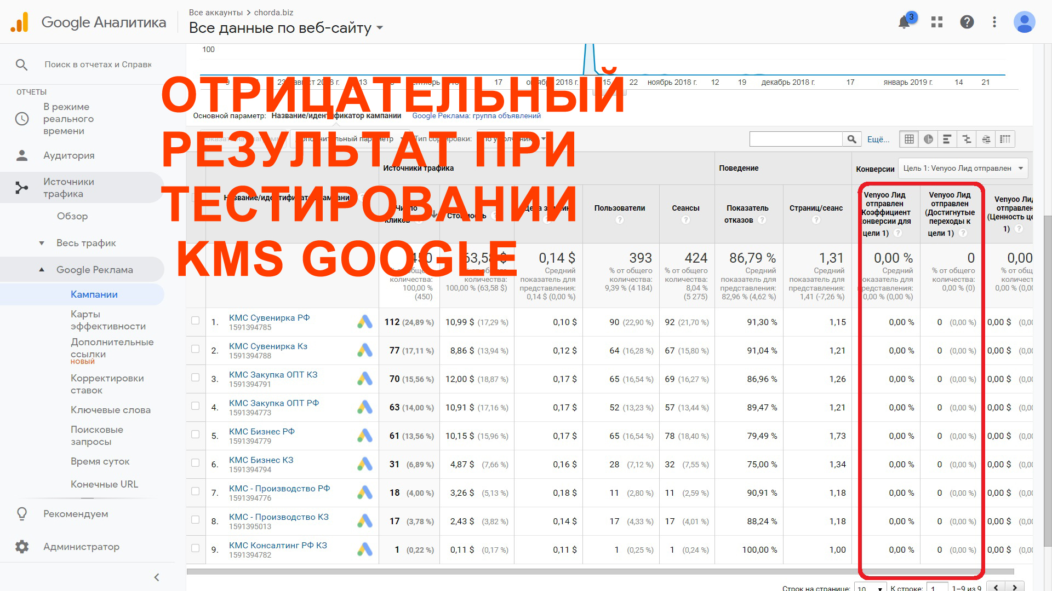Image resolution: width=1052 pixels, height=591 pixels.
Task: Check the box for КМС Бизнес РФ
Action: (195, 434)
